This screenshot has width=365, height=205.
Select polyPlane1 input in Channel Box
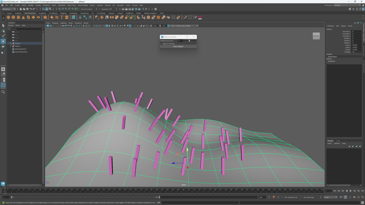tap(331, 61)
